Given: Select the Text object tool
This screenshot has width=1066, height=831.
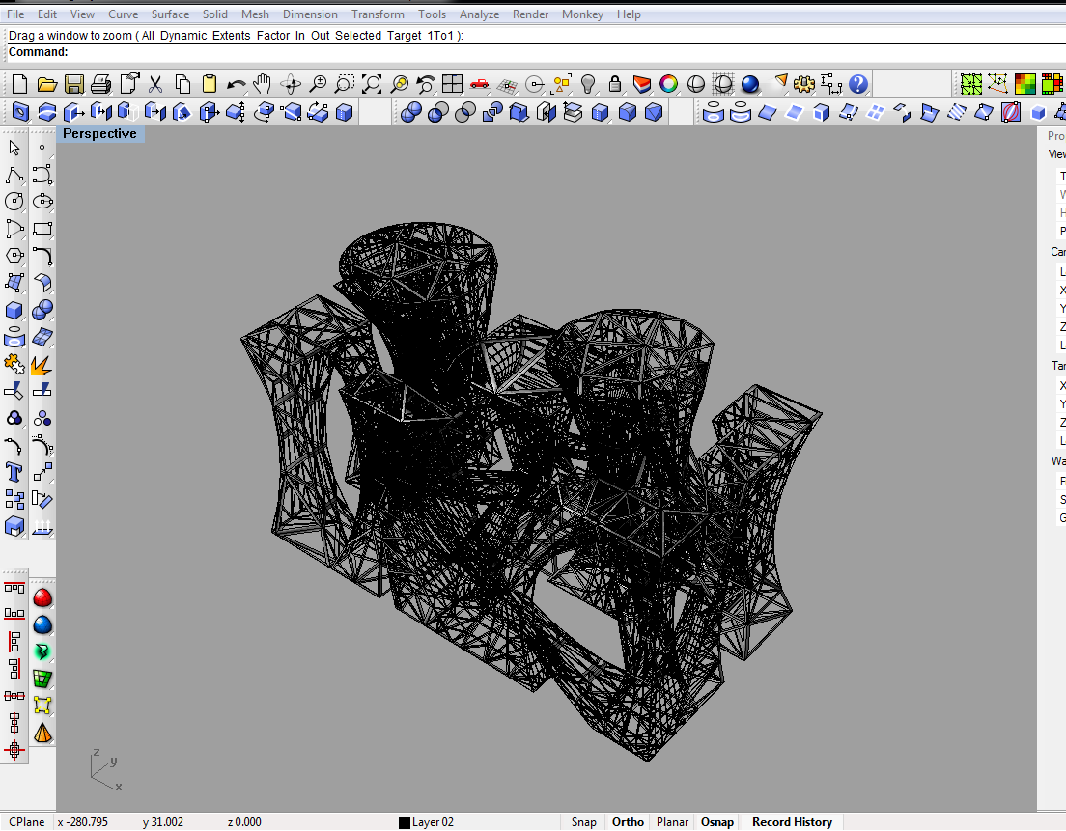Looking at the screenshot, I should [14, 472].
